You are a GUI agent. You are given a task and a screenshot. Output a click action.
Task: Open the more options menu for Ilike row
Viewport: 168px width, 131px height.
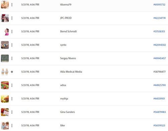click(12, 126)
